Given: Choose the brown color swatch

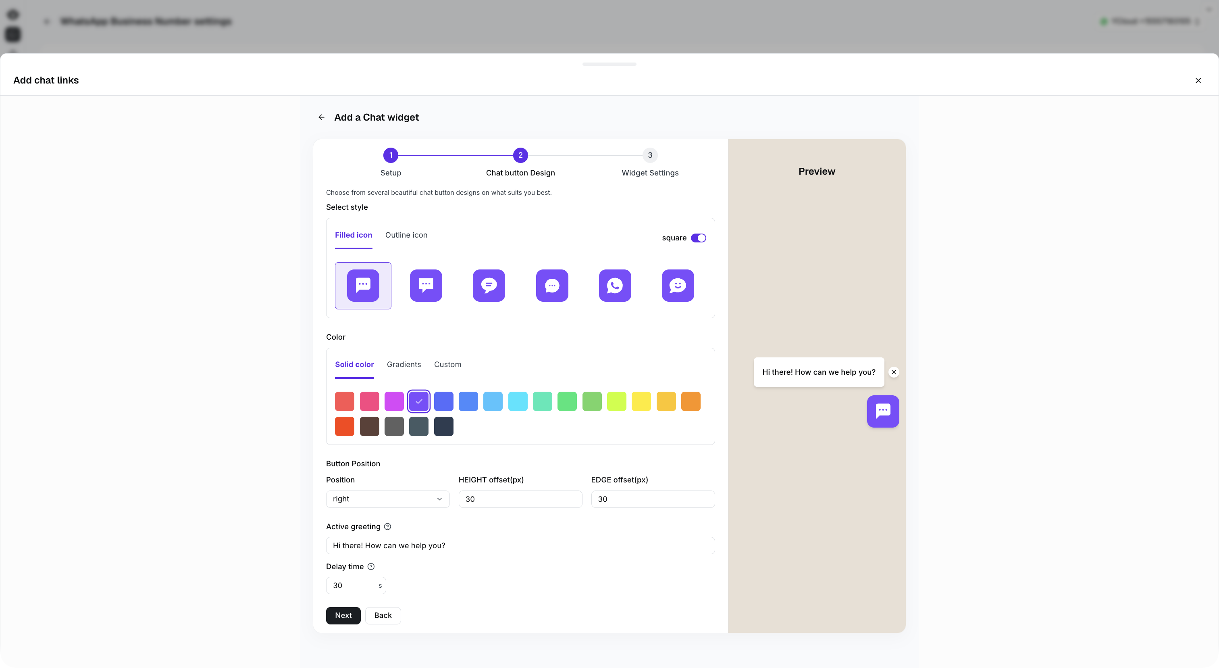Looking at the screenshot, I should point(369,426).
